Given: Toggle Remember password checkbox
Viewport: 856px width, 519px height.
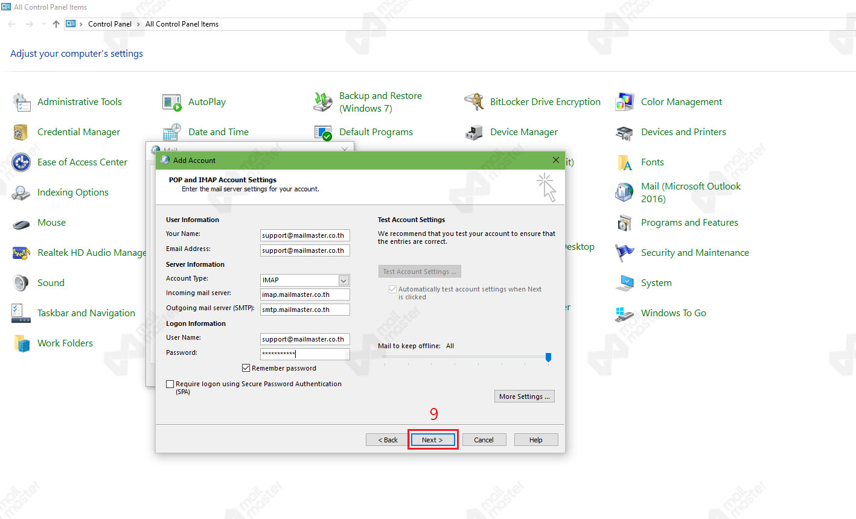Looking at the screenshot, I should tap(246, 368).
